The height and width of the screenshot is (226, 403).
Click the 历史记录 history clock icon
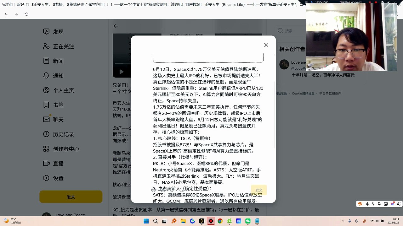pyautogui.click(x=46, y=134)
